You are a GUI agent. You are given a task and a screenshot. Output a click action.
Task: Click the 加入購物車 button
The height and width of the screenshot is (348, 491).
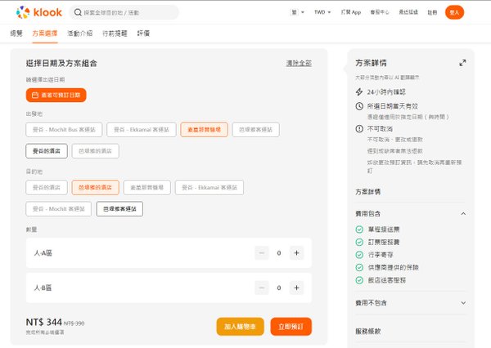pos(240,327)
